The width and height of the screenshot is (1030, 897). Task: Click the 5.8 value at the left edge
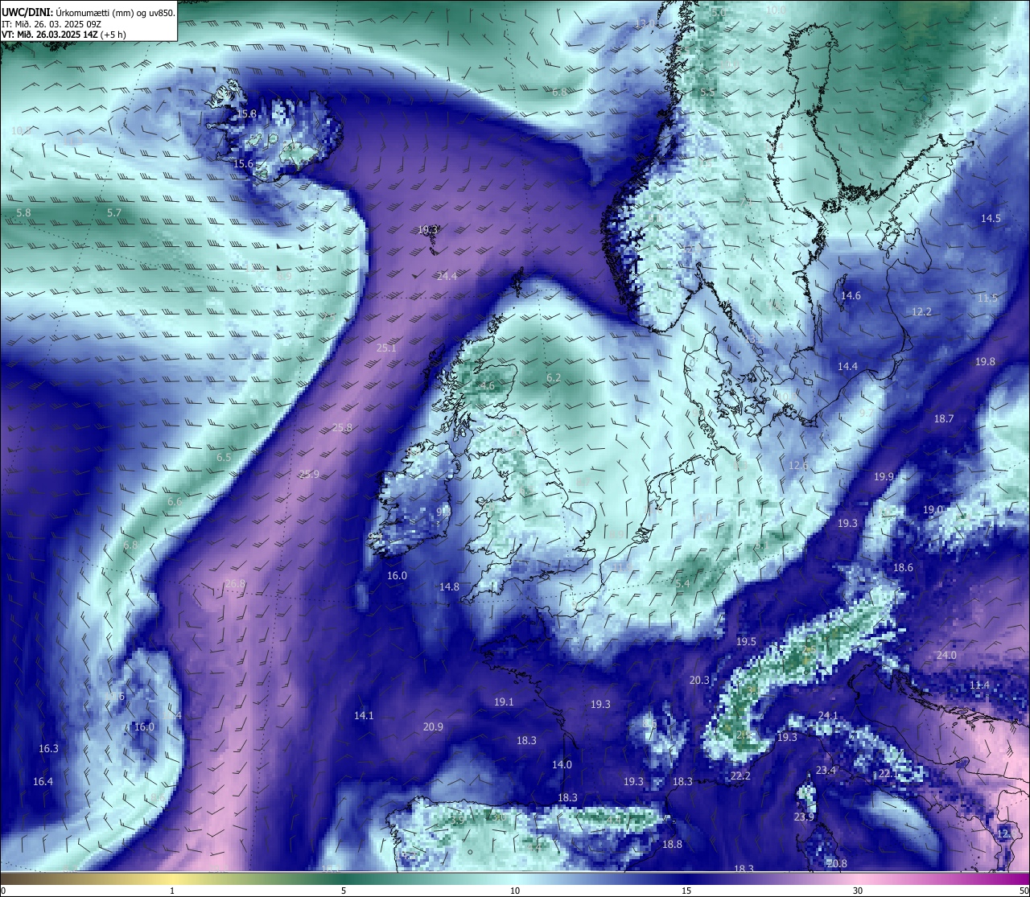[23, 213]
